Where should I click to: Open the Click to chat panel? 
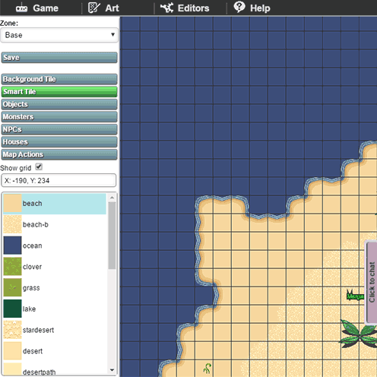372,283
